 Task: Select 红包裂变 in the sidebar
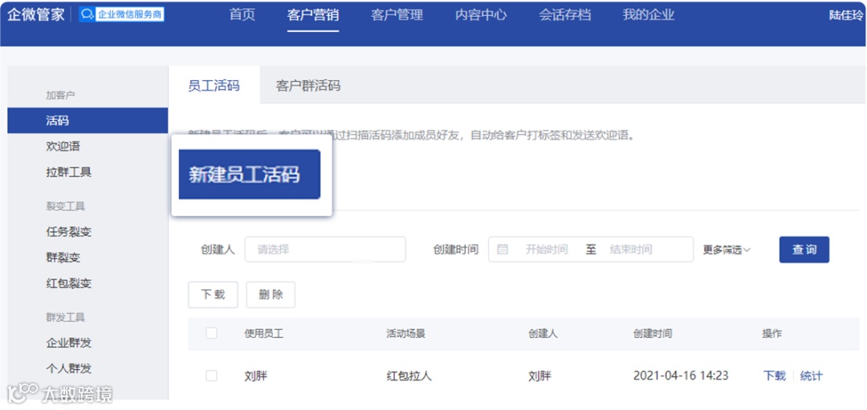tap(68, 283)
